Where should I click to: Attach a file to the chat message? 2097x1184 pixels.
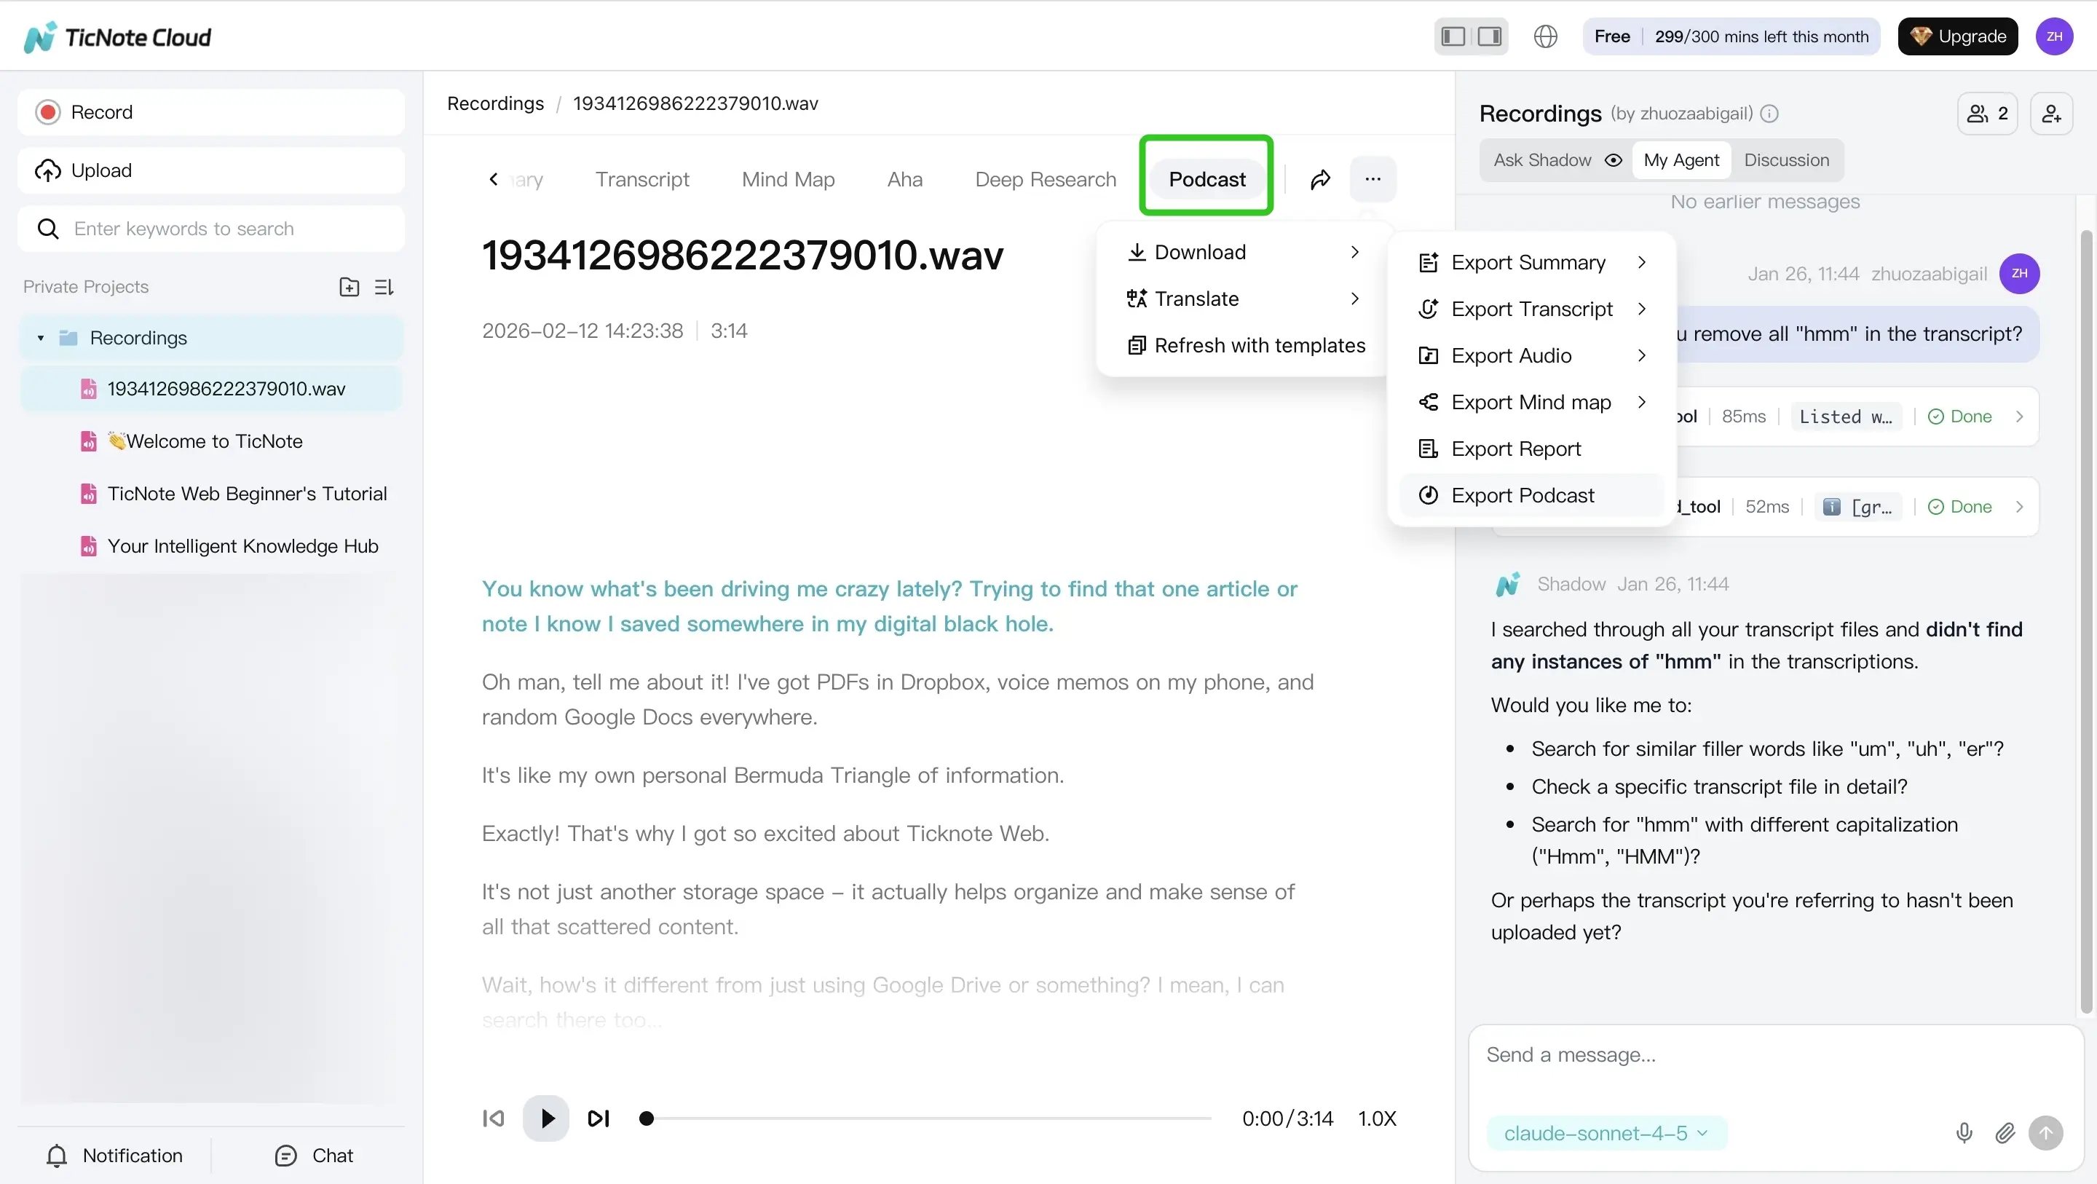tap(2005, 1133)
